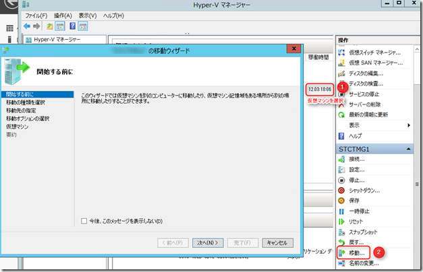Open 仮想 SAN マネージャー action
This screenshot has width=423, height=272.
click(x=374, y=63)
